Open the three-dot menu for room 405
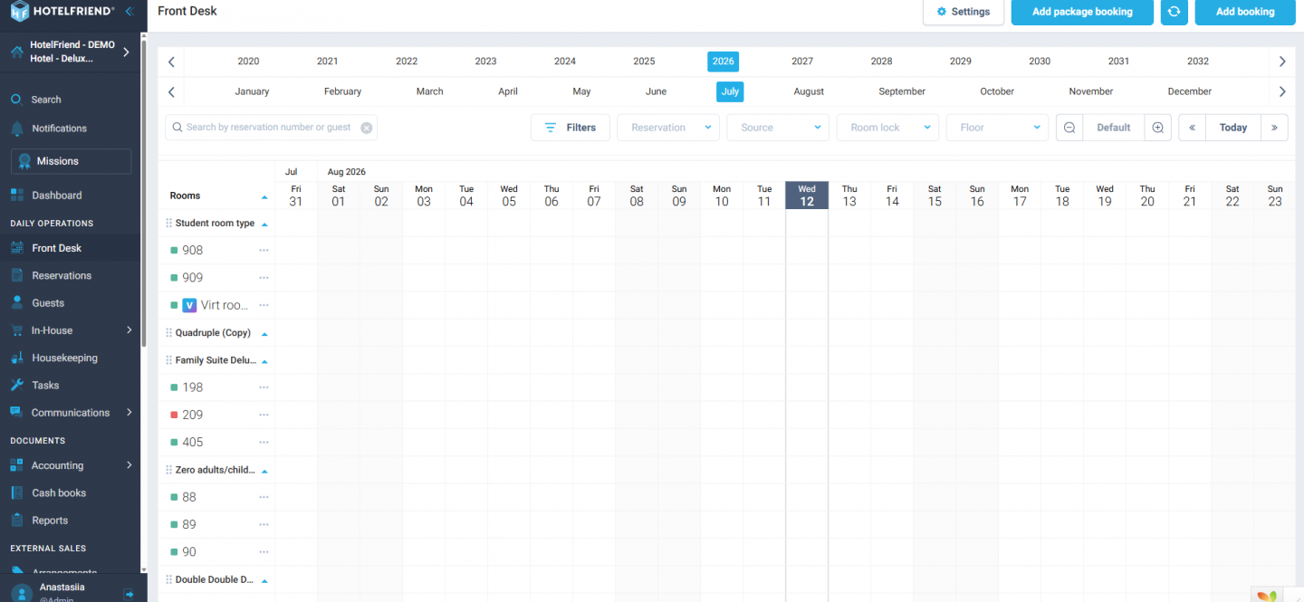 264,442
